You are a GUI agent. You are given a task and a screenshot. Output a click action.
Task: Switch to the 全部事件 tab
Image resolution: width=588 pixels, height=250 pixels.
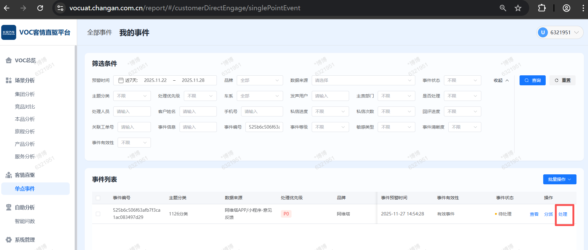point(100,33)
